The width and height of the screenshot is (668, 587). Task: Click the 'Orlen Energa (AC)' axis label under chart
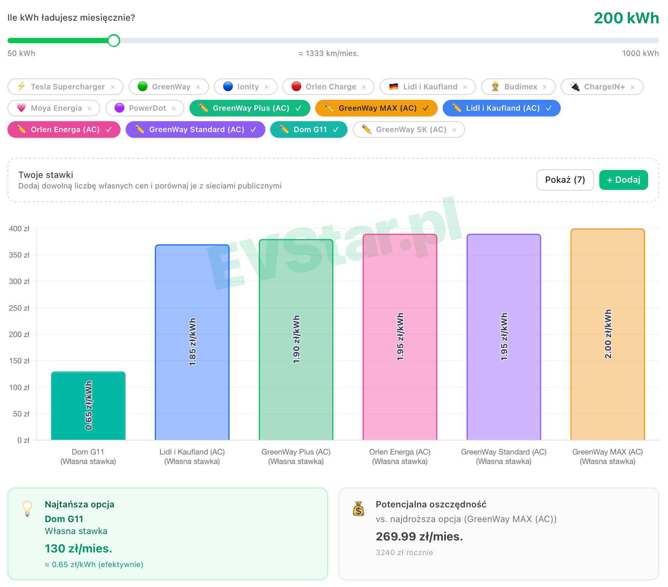[400, 452]
